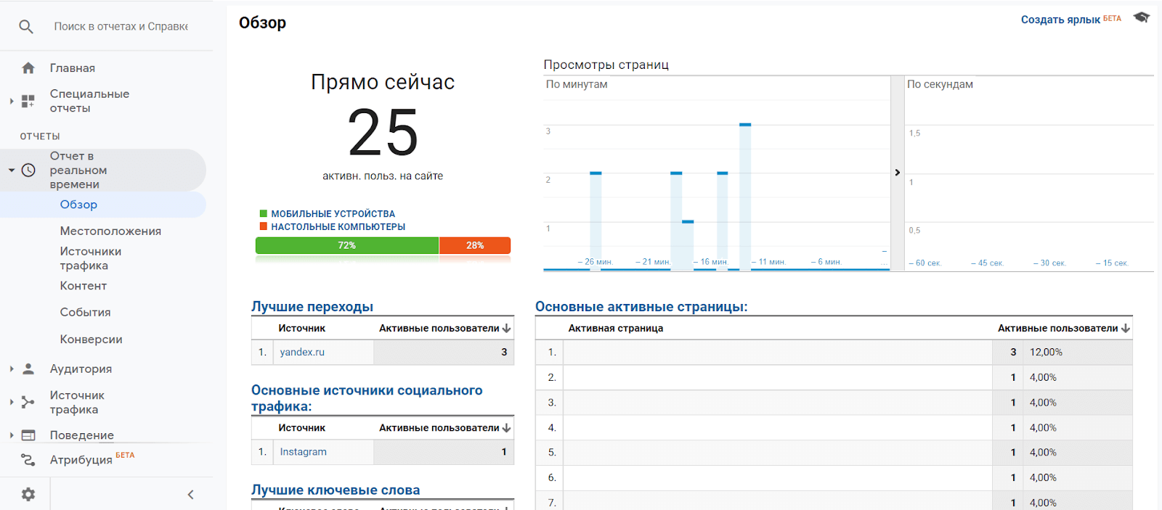Screen dimensions: 1162x510
Task: Click the realtime report clock icon
Action: pos(28,170)
